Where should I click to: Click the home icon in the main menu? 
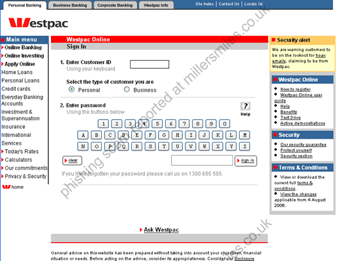click(x=7, y=187)
